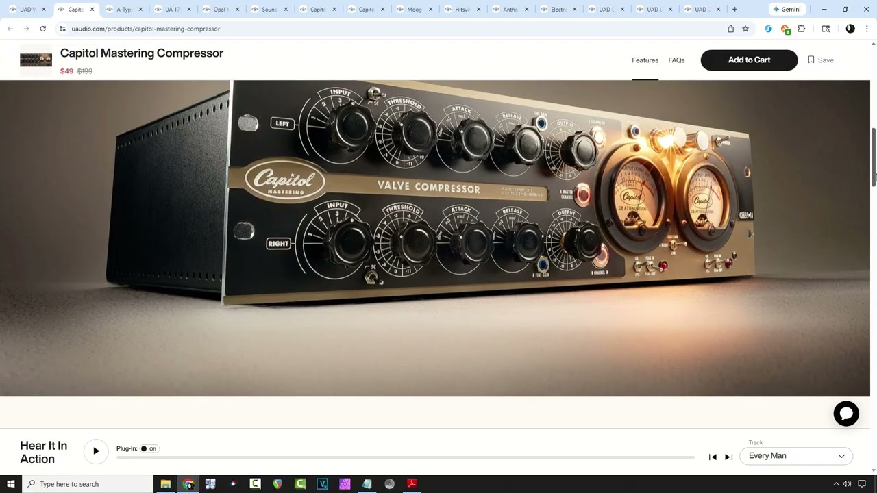This screenshot has width=877, height=493.
Task: Click the Valve Compressor hero image
Action: (434, 238)
